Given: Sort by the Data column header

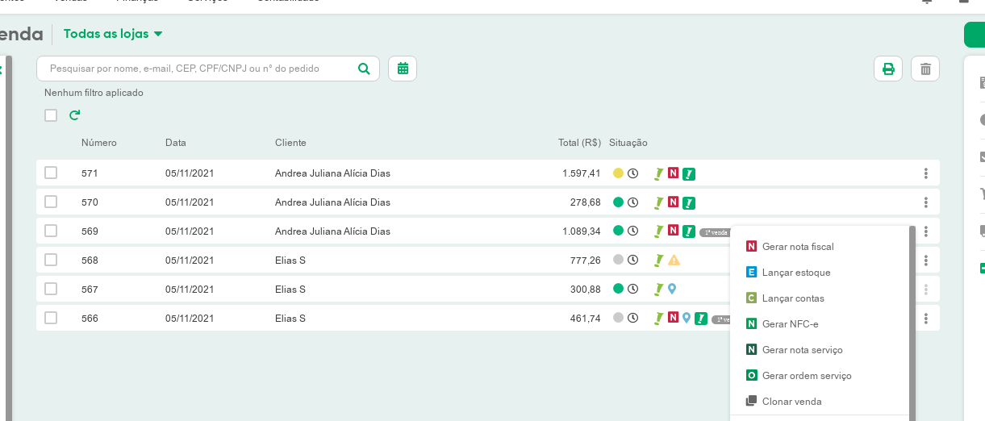Looking at the screenshot, I should (x=176, y=143).
